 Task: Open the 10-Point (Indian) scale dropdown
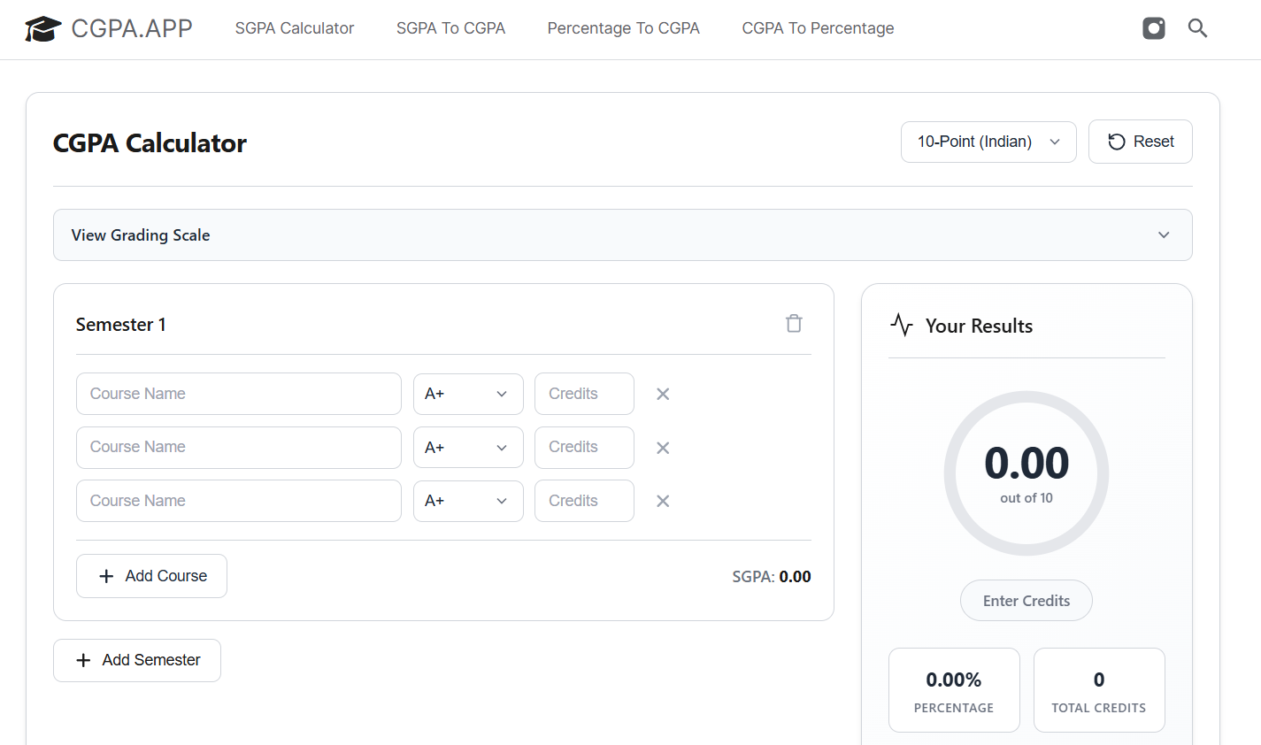click(988, 142)
